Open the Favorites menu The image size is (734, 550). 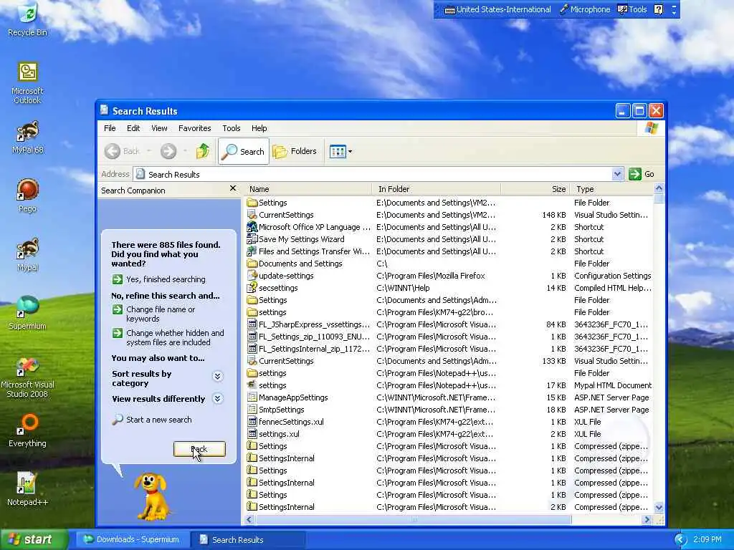(x=194, y=128)
